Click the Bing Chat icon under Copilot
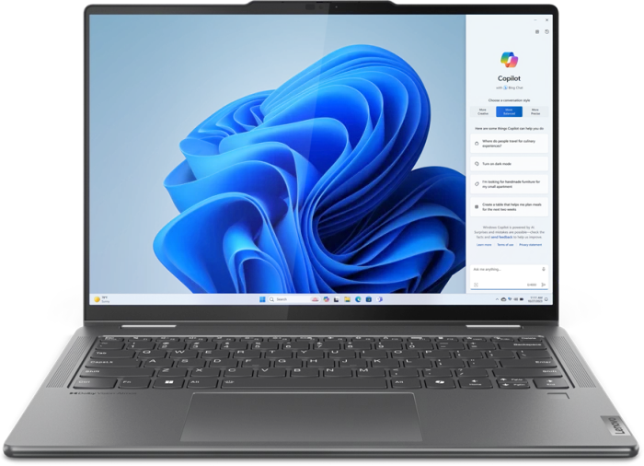 tap(506, 87)
